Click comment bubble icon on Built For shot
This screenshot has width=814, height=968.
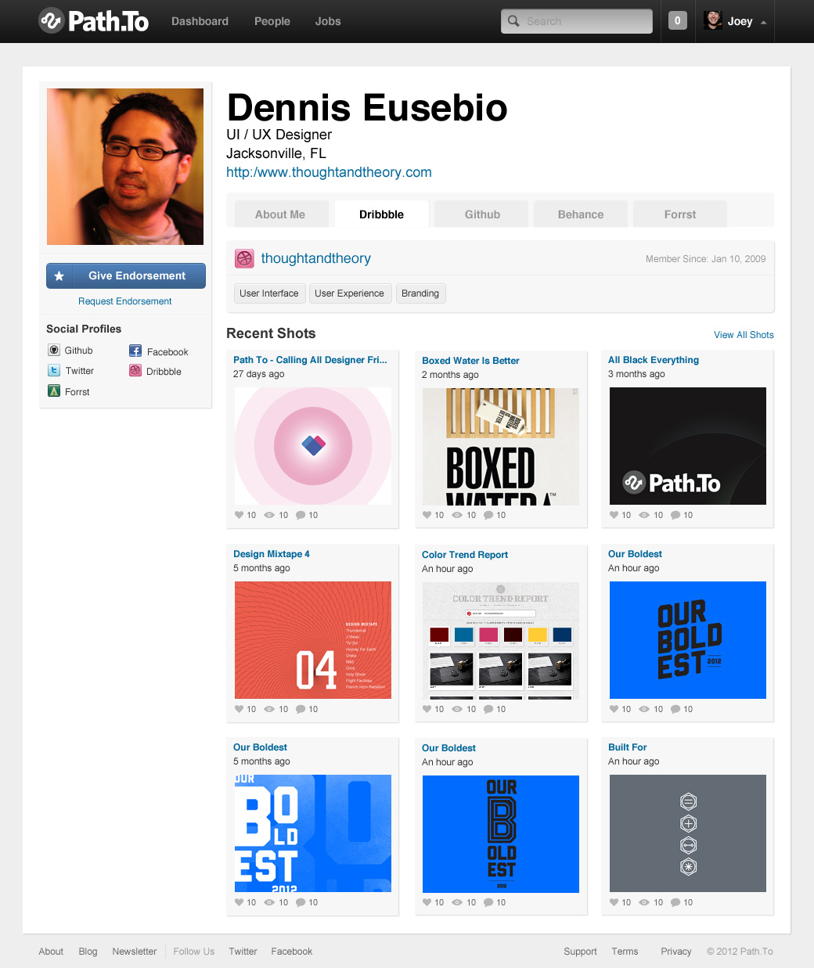(675, 902)
